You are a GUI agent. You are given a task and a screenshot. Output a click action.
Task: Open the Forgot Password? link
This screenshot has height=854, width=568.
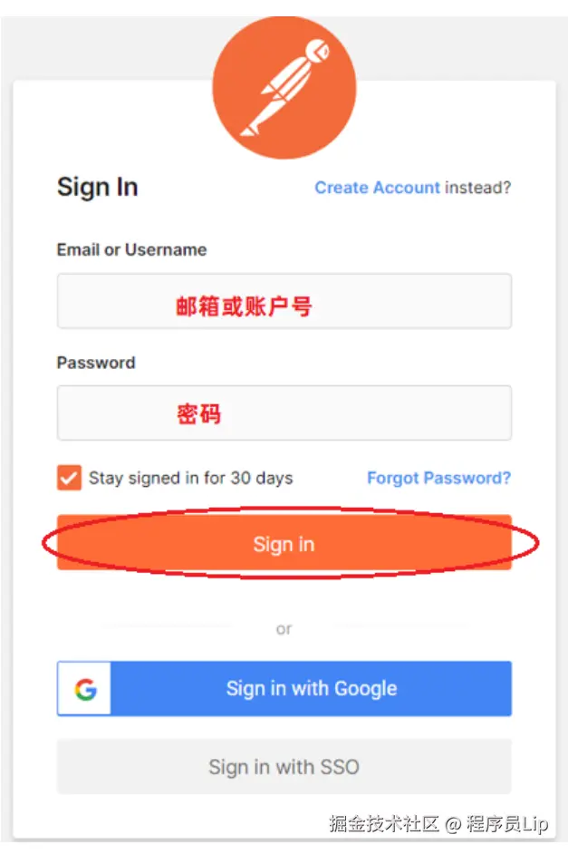click(x=438, y=478)
